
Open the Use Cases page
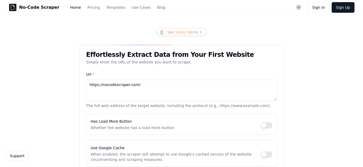pyautogui.click(x=141, y=7)
